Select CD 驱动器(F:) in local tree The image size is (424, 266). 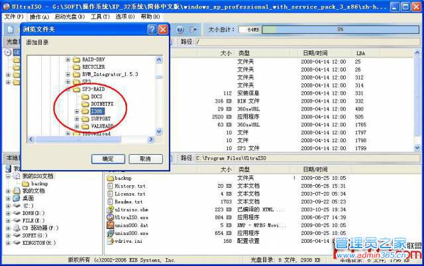coord(40,228)
